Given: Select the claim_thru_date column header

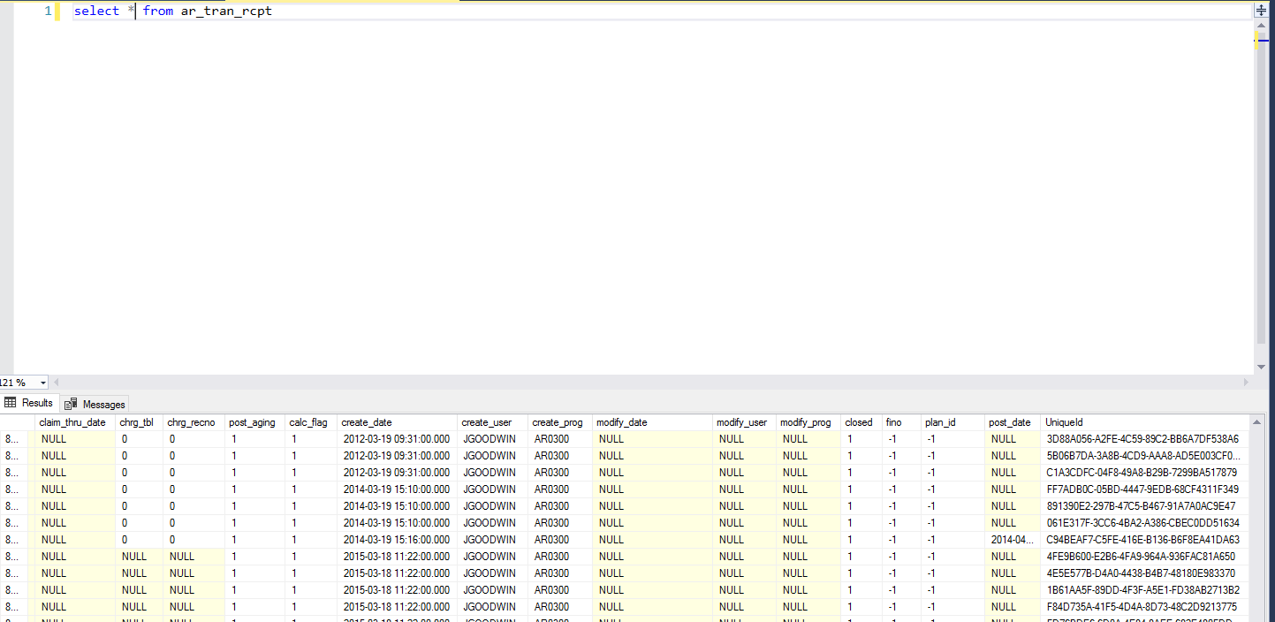Looking at the screenshot, I should pos(75,422).
